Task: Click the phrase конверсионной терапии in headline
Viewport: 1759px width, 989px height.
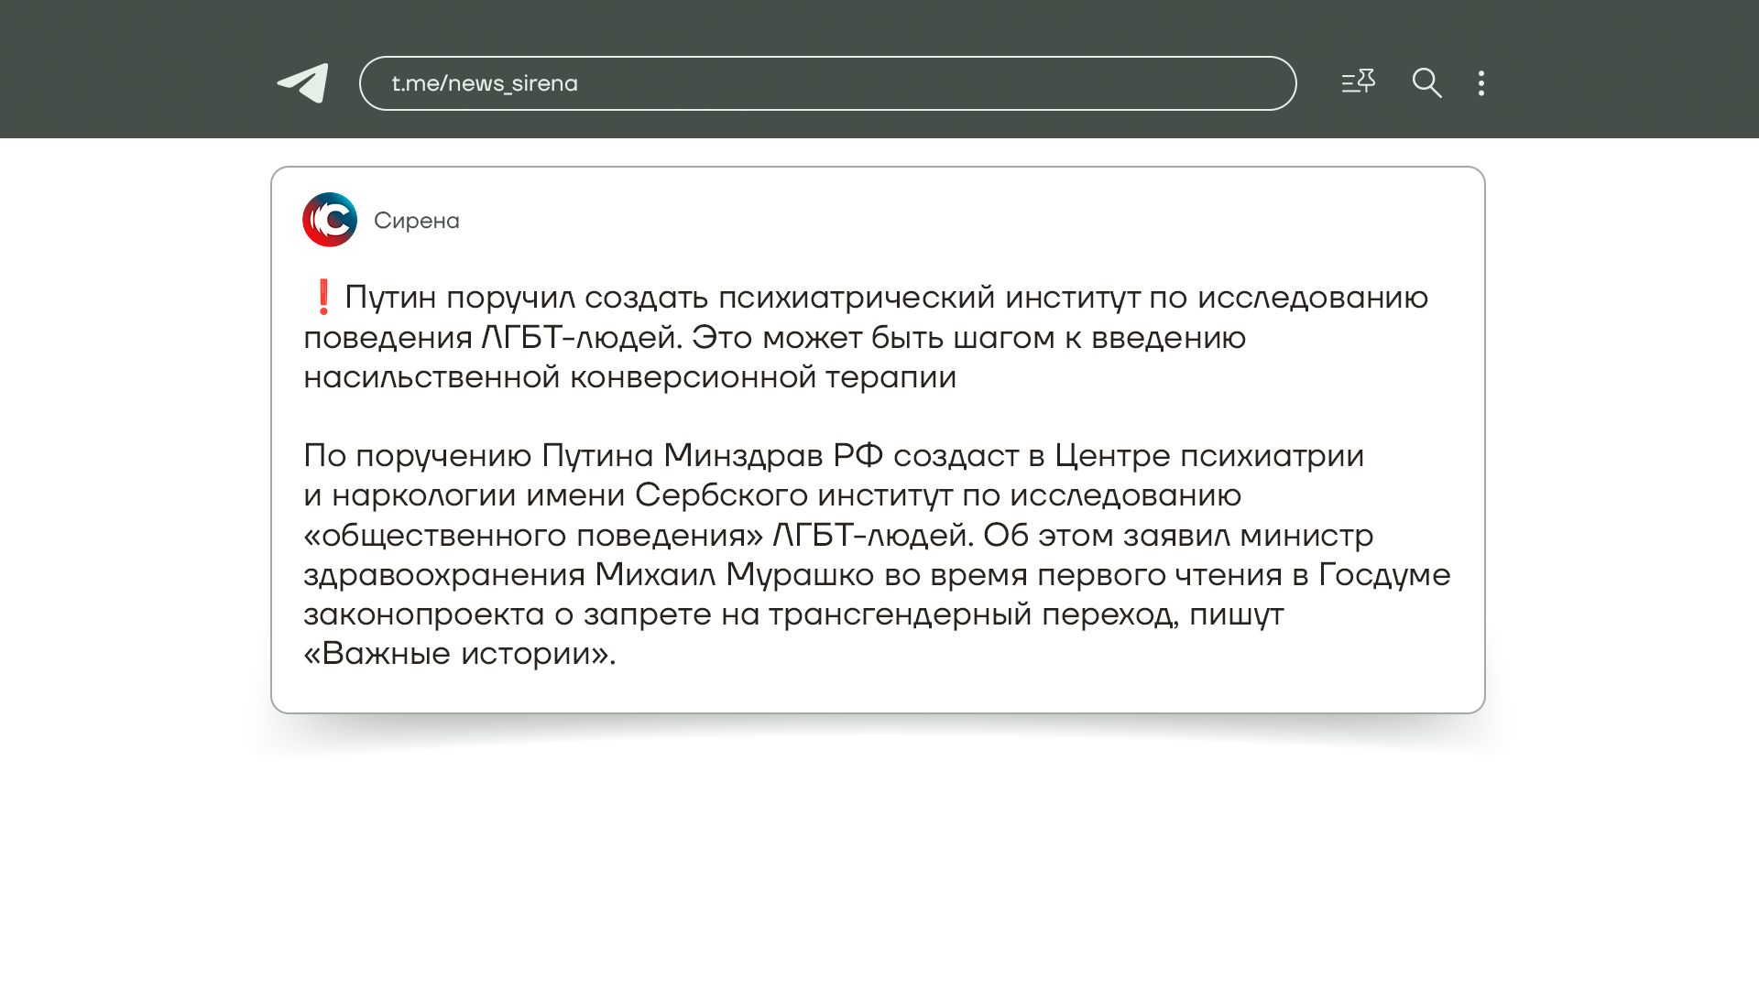Action: (762, 377)
